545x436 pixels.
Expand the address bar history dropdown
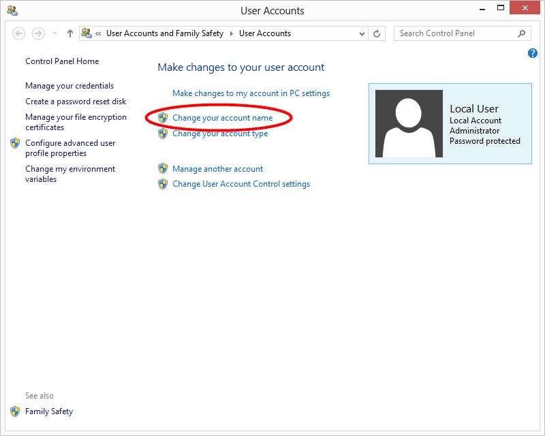(362, 33)
